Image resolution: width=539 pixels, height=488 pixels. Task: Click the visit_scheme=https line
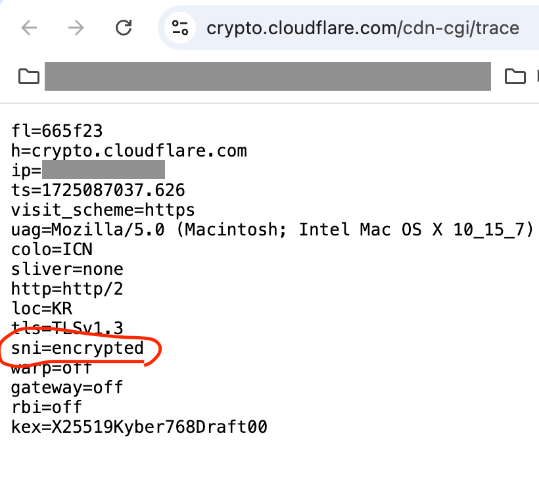[103, 210]
